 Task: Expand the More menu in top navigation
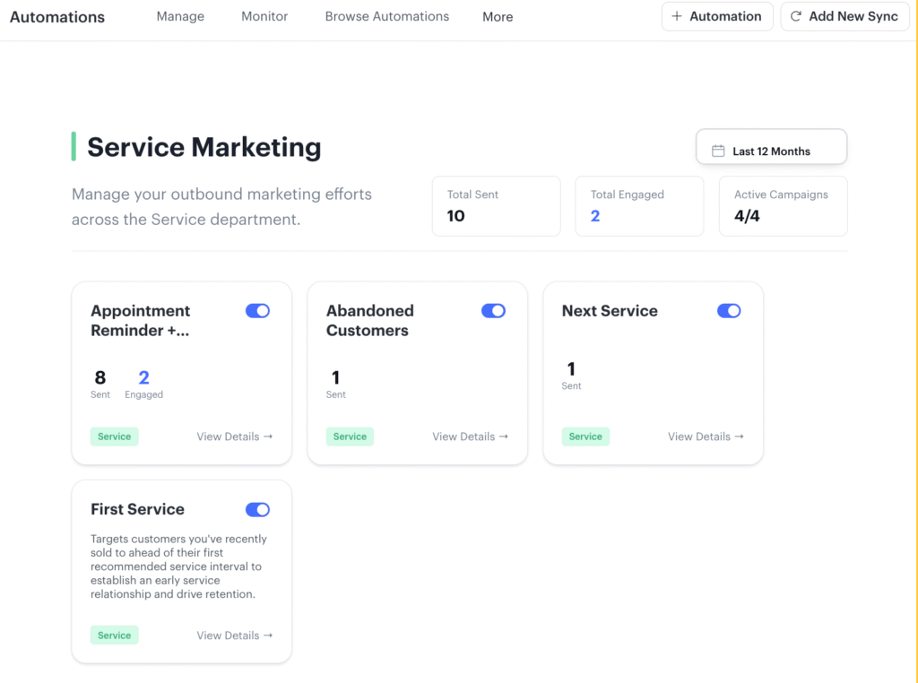(498, 17)
